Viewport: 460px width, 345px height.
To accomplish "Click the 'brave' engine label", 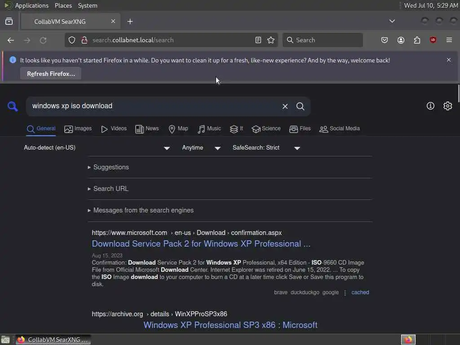I will pos(280,292).
